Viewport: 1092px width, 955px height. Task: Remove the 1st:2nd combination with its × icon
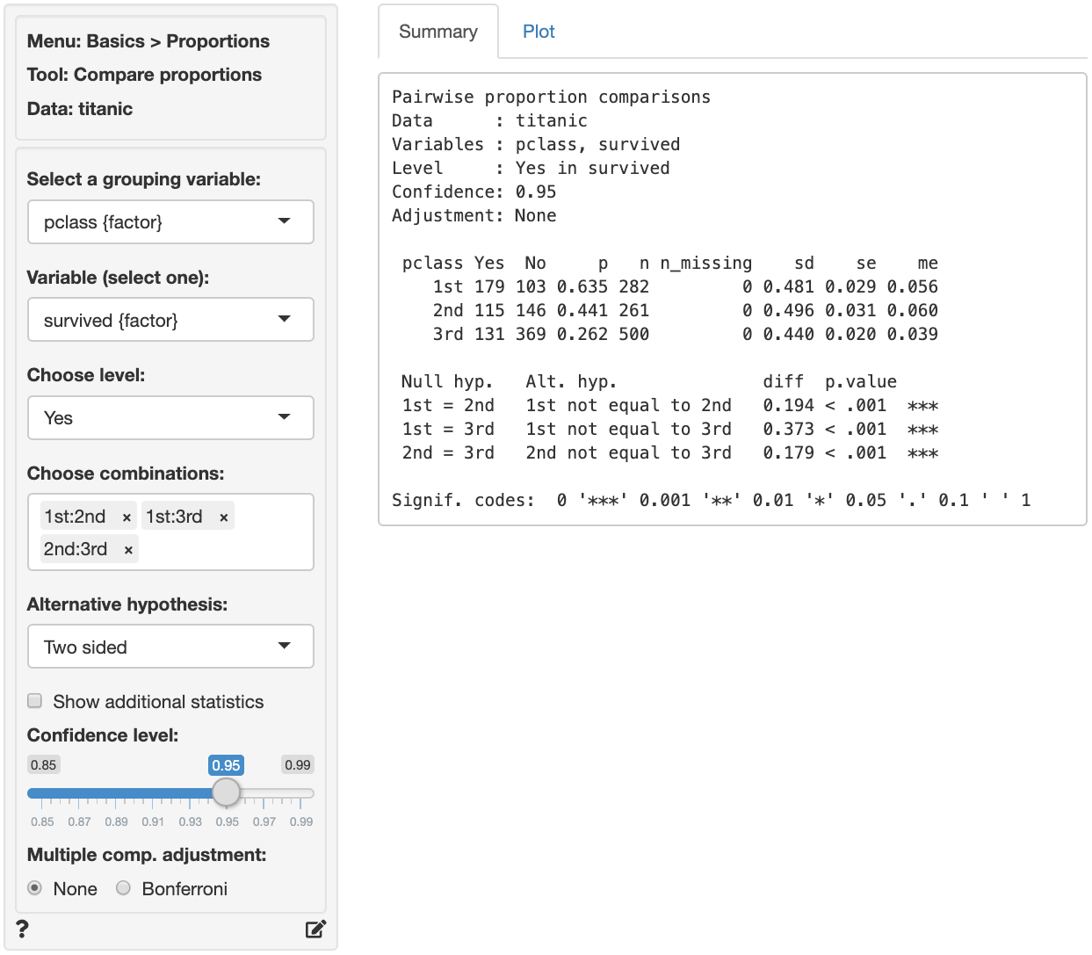pos(126,516)
